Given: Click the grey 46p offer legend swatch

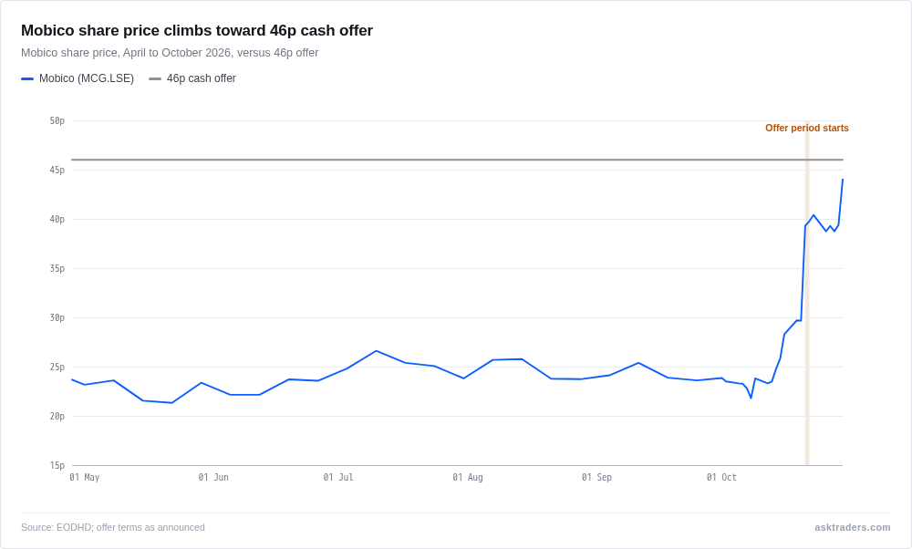Looking at the screenshot, I should pos(155,78).
